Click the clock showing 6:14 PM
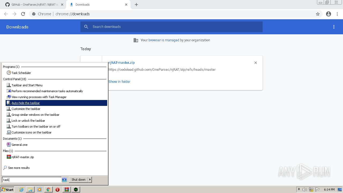Image resolution: width=343 pixels, height=193 pixels. (329, 190)
